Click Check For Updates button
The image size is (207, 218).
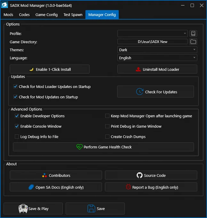pos(155,92)
